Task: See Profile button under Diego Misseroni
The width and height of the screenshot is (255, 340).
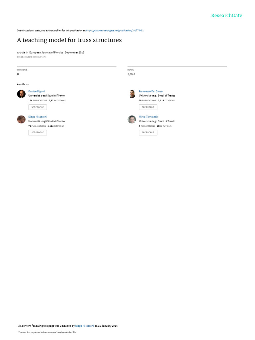Action: (x=38, y=132)
